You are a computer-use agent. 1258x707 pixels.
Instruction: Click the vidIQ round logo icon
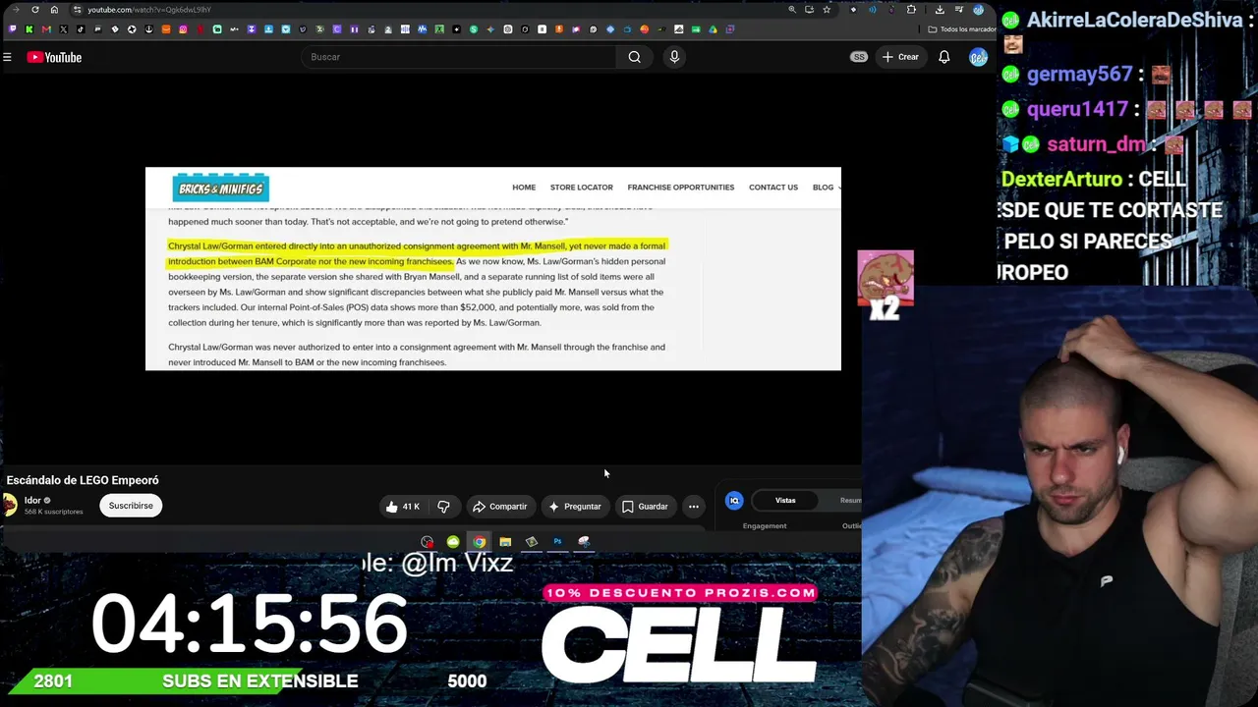(x=734, y=501)
